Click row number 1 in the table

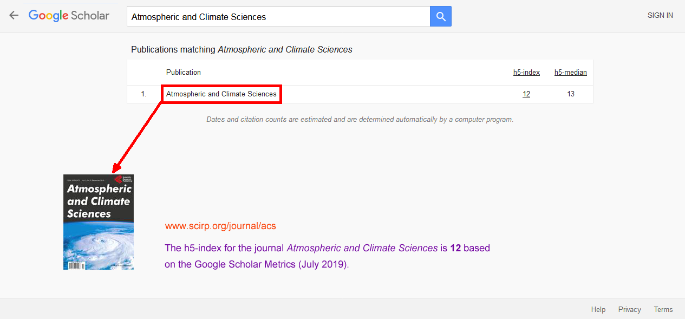point(144,94)
